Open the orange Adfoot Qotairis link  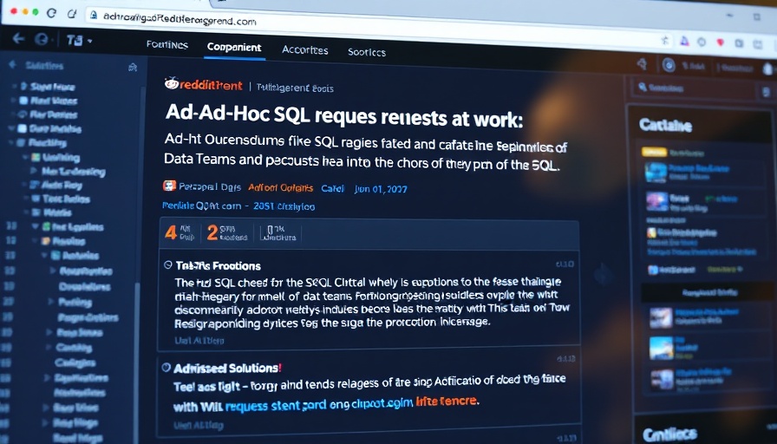click(x=280, y=188)
